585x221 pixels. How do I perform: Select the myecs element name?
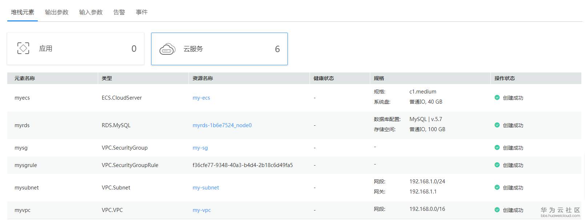(x=22, y=98)
